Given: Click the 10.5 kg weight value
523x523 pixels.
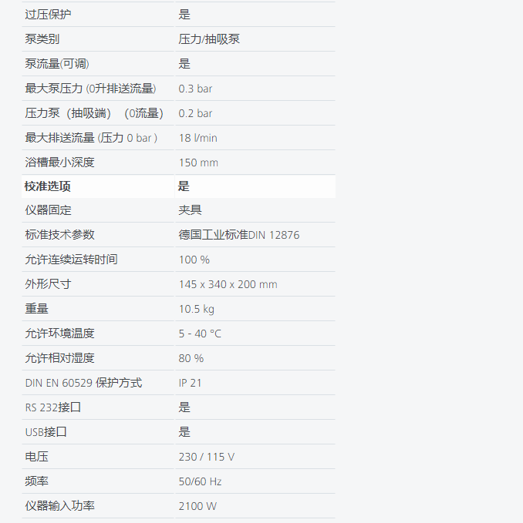Looking at the screenshot, I should coord(196,309).
